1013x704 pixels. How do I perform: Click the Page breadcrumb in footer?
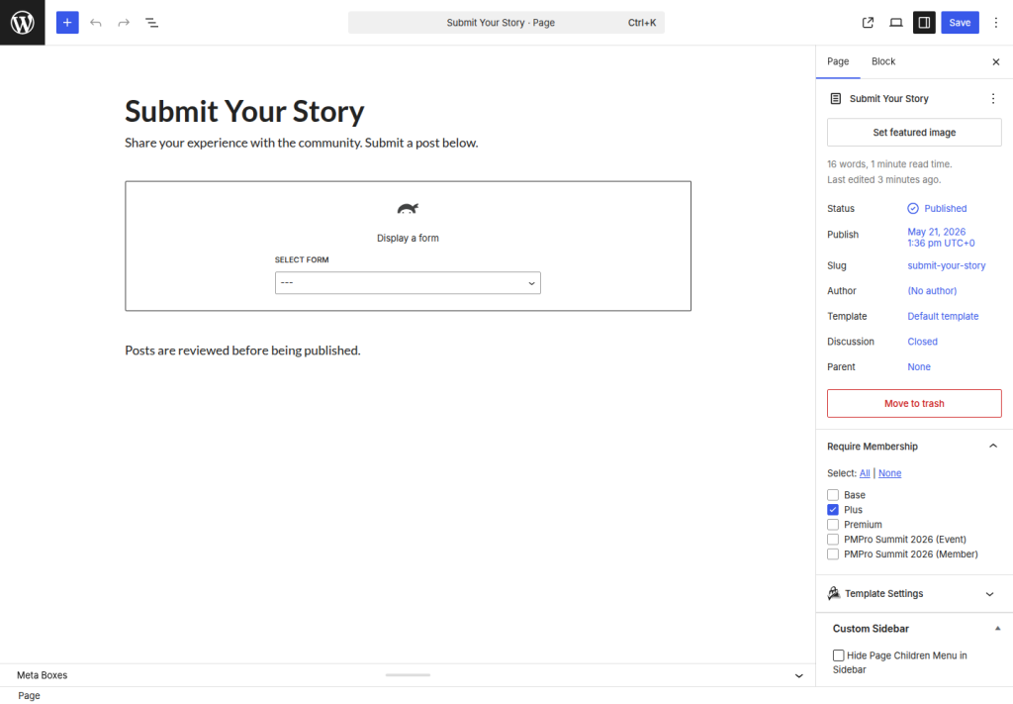click(x=29, y=696)
